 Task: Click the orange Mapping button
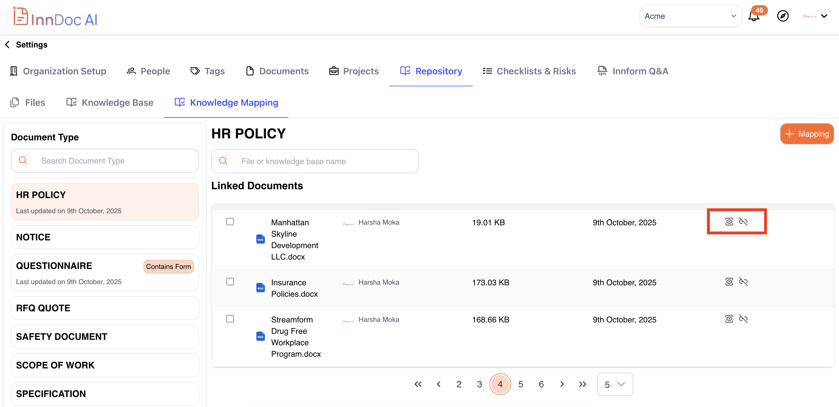tap(806, 134)
